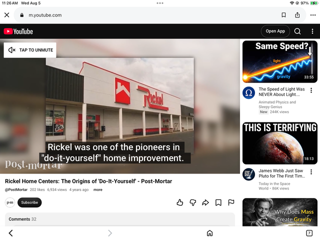Tap the iPad multitasking three dots
The height and width of the screenshot is (240, 320).
(x=160, y=3)
